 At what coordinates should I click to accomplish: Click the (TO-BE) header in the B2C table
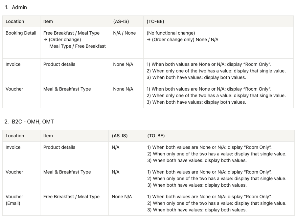[x=156, y=136]
